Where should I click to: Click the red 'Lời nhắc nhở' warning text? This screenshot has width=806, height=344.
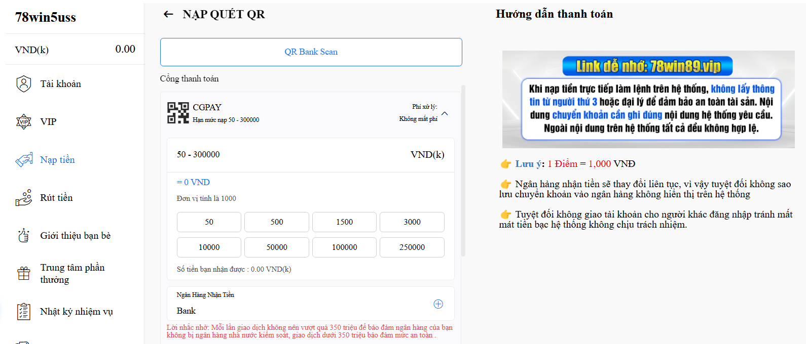pyautogui.click(x=310, y=331)
